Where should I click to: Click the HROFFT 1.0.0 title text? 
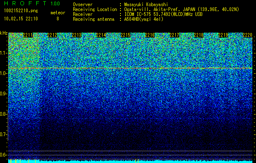click(x=32, y=3)
